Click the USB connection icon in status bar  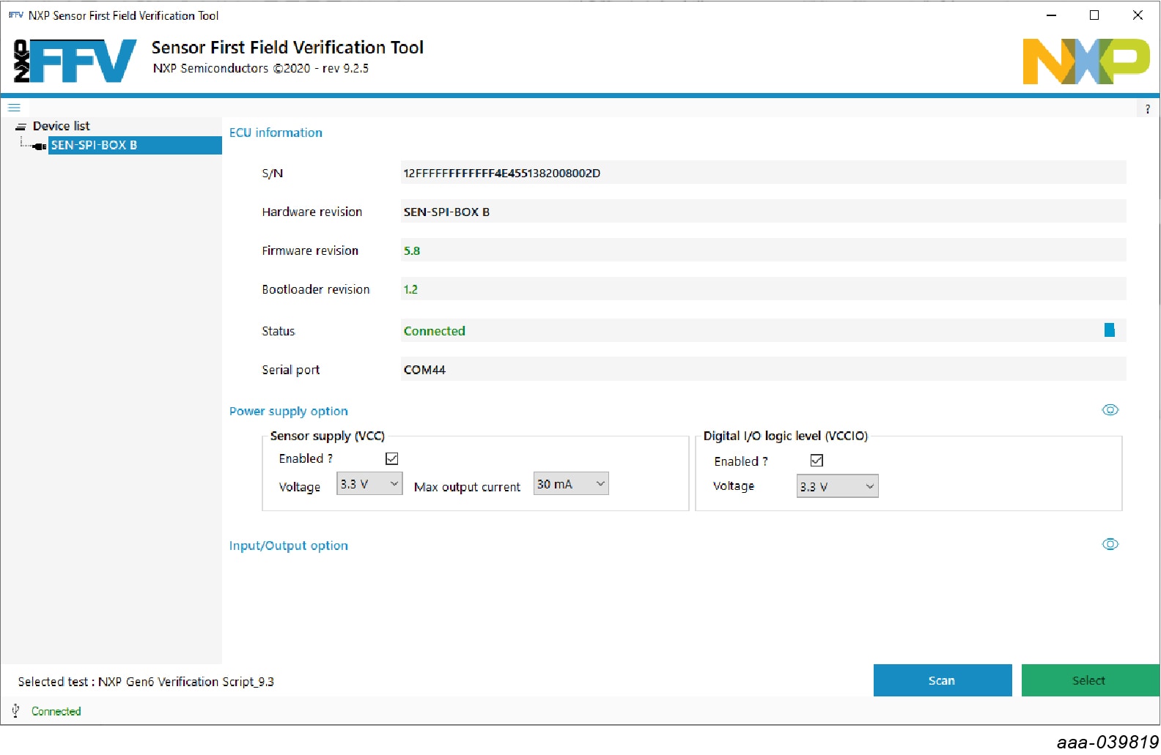click(x=15, y=710)
